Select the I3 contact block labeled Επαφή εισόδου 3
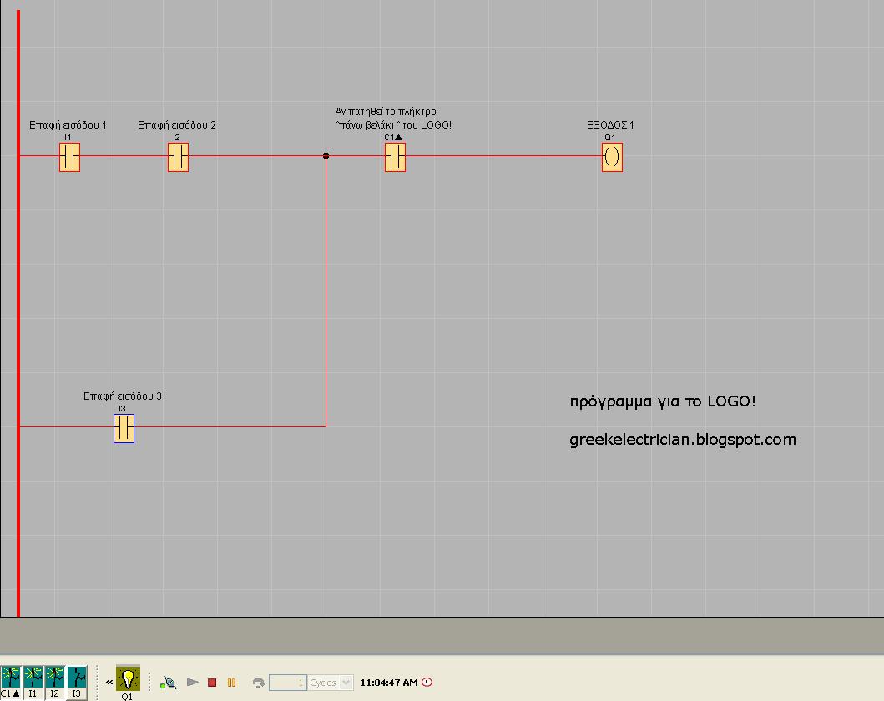 click(124, 427)
